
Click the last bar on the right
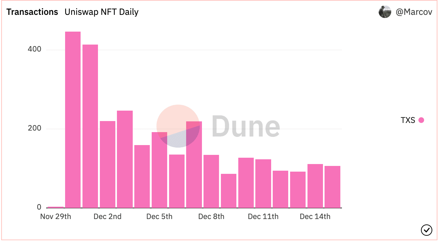click(332, 187)
